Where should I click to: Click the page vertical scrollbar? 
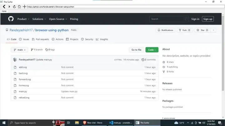pyautogui.click(x=223, y=53)
